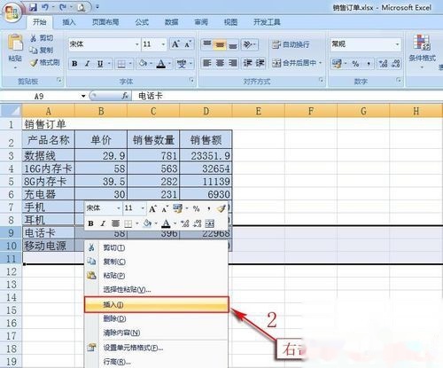443x368 pixels.
Task: Toggle top align in ribbon
Action: 207,44
